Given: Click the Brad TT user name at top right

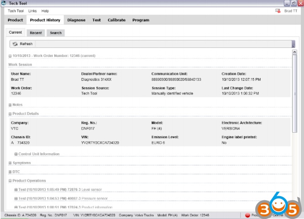Looking at the screenshot, I should (291, 11).
